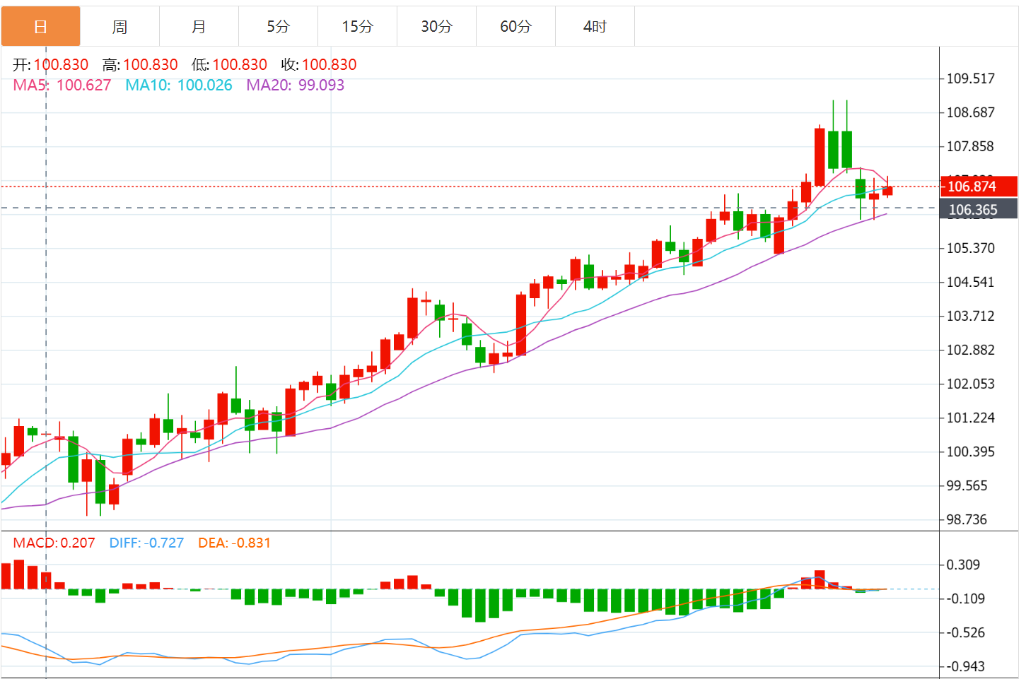Viewport: 1026px width, 679px height.
Task: Open the 30分 timeframe tab
Action: coord(437,27)
